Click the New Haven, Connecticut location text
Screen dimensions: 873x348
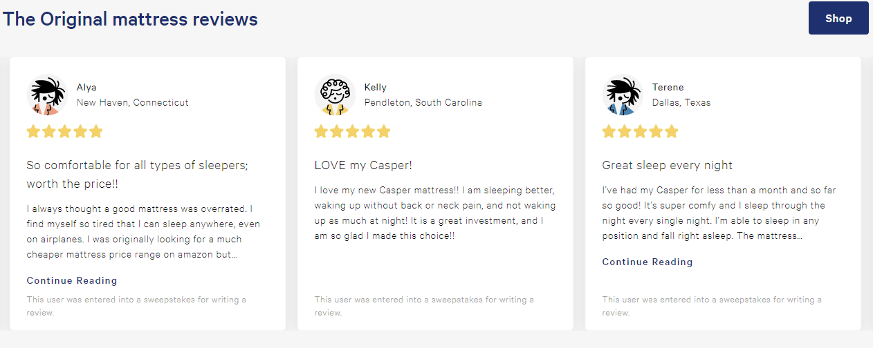coord(132,102)
